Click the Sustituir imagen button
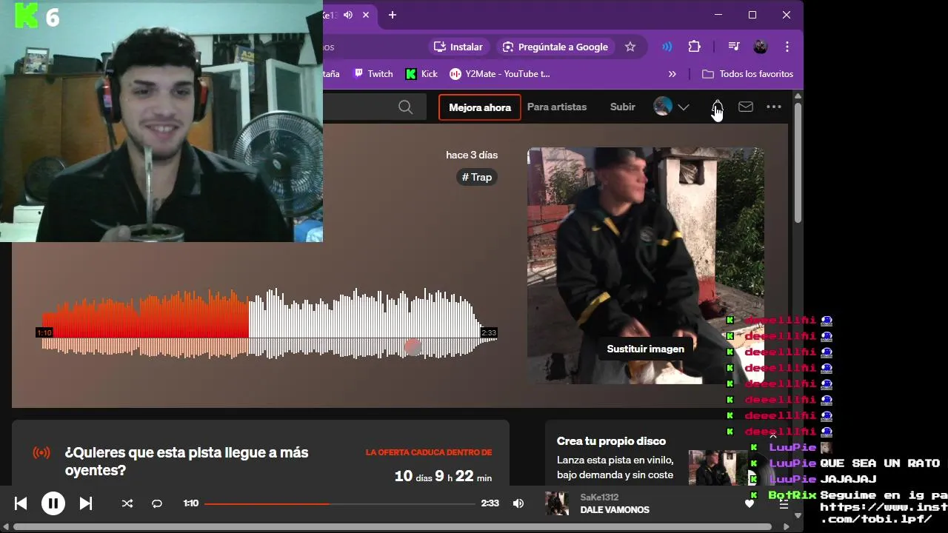The height and width of the screenshot is (533, 948). click(645, 349)
